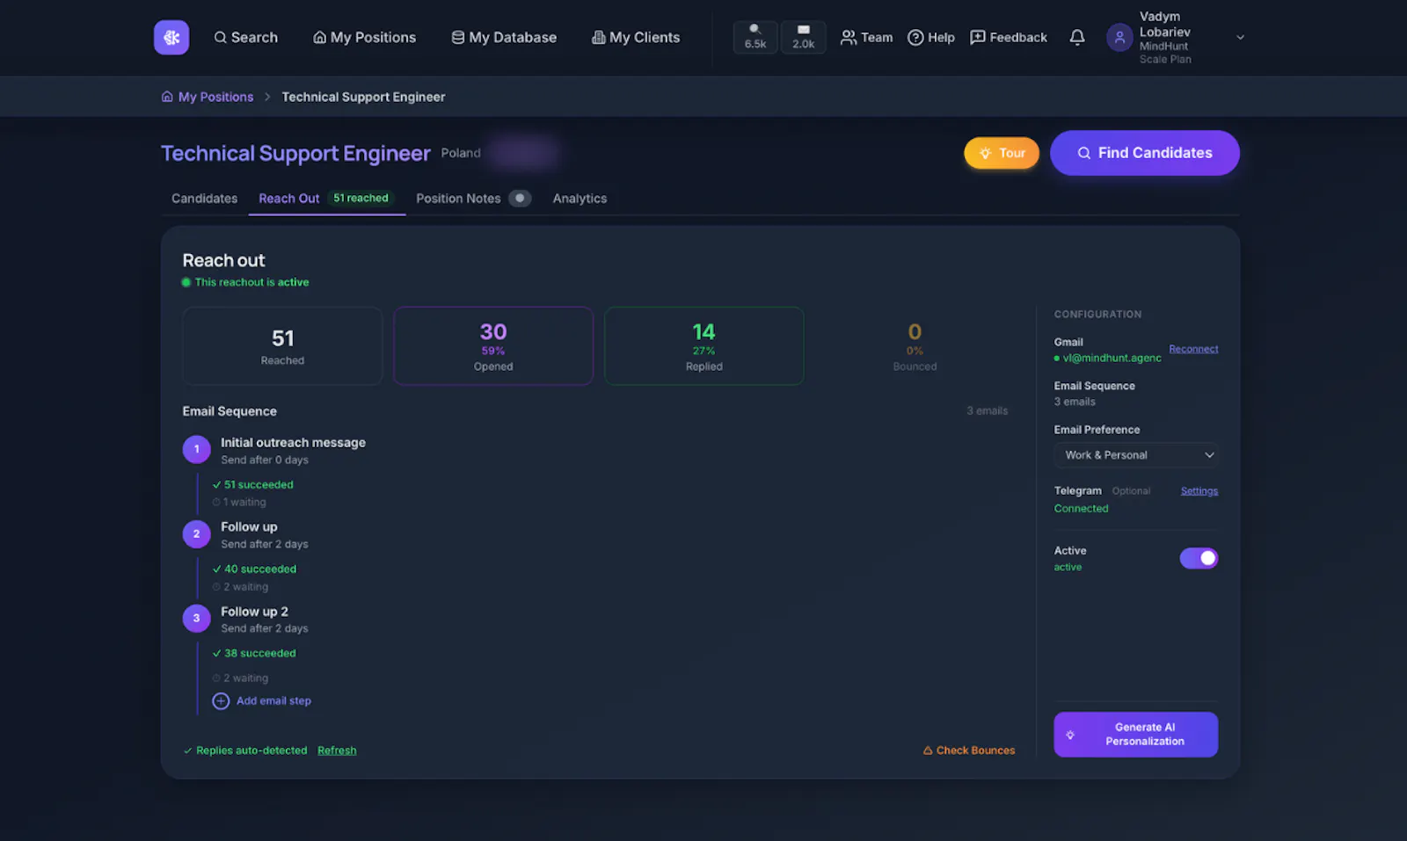Click '3 emails' under Email Sequence config

click(1075, 402)
